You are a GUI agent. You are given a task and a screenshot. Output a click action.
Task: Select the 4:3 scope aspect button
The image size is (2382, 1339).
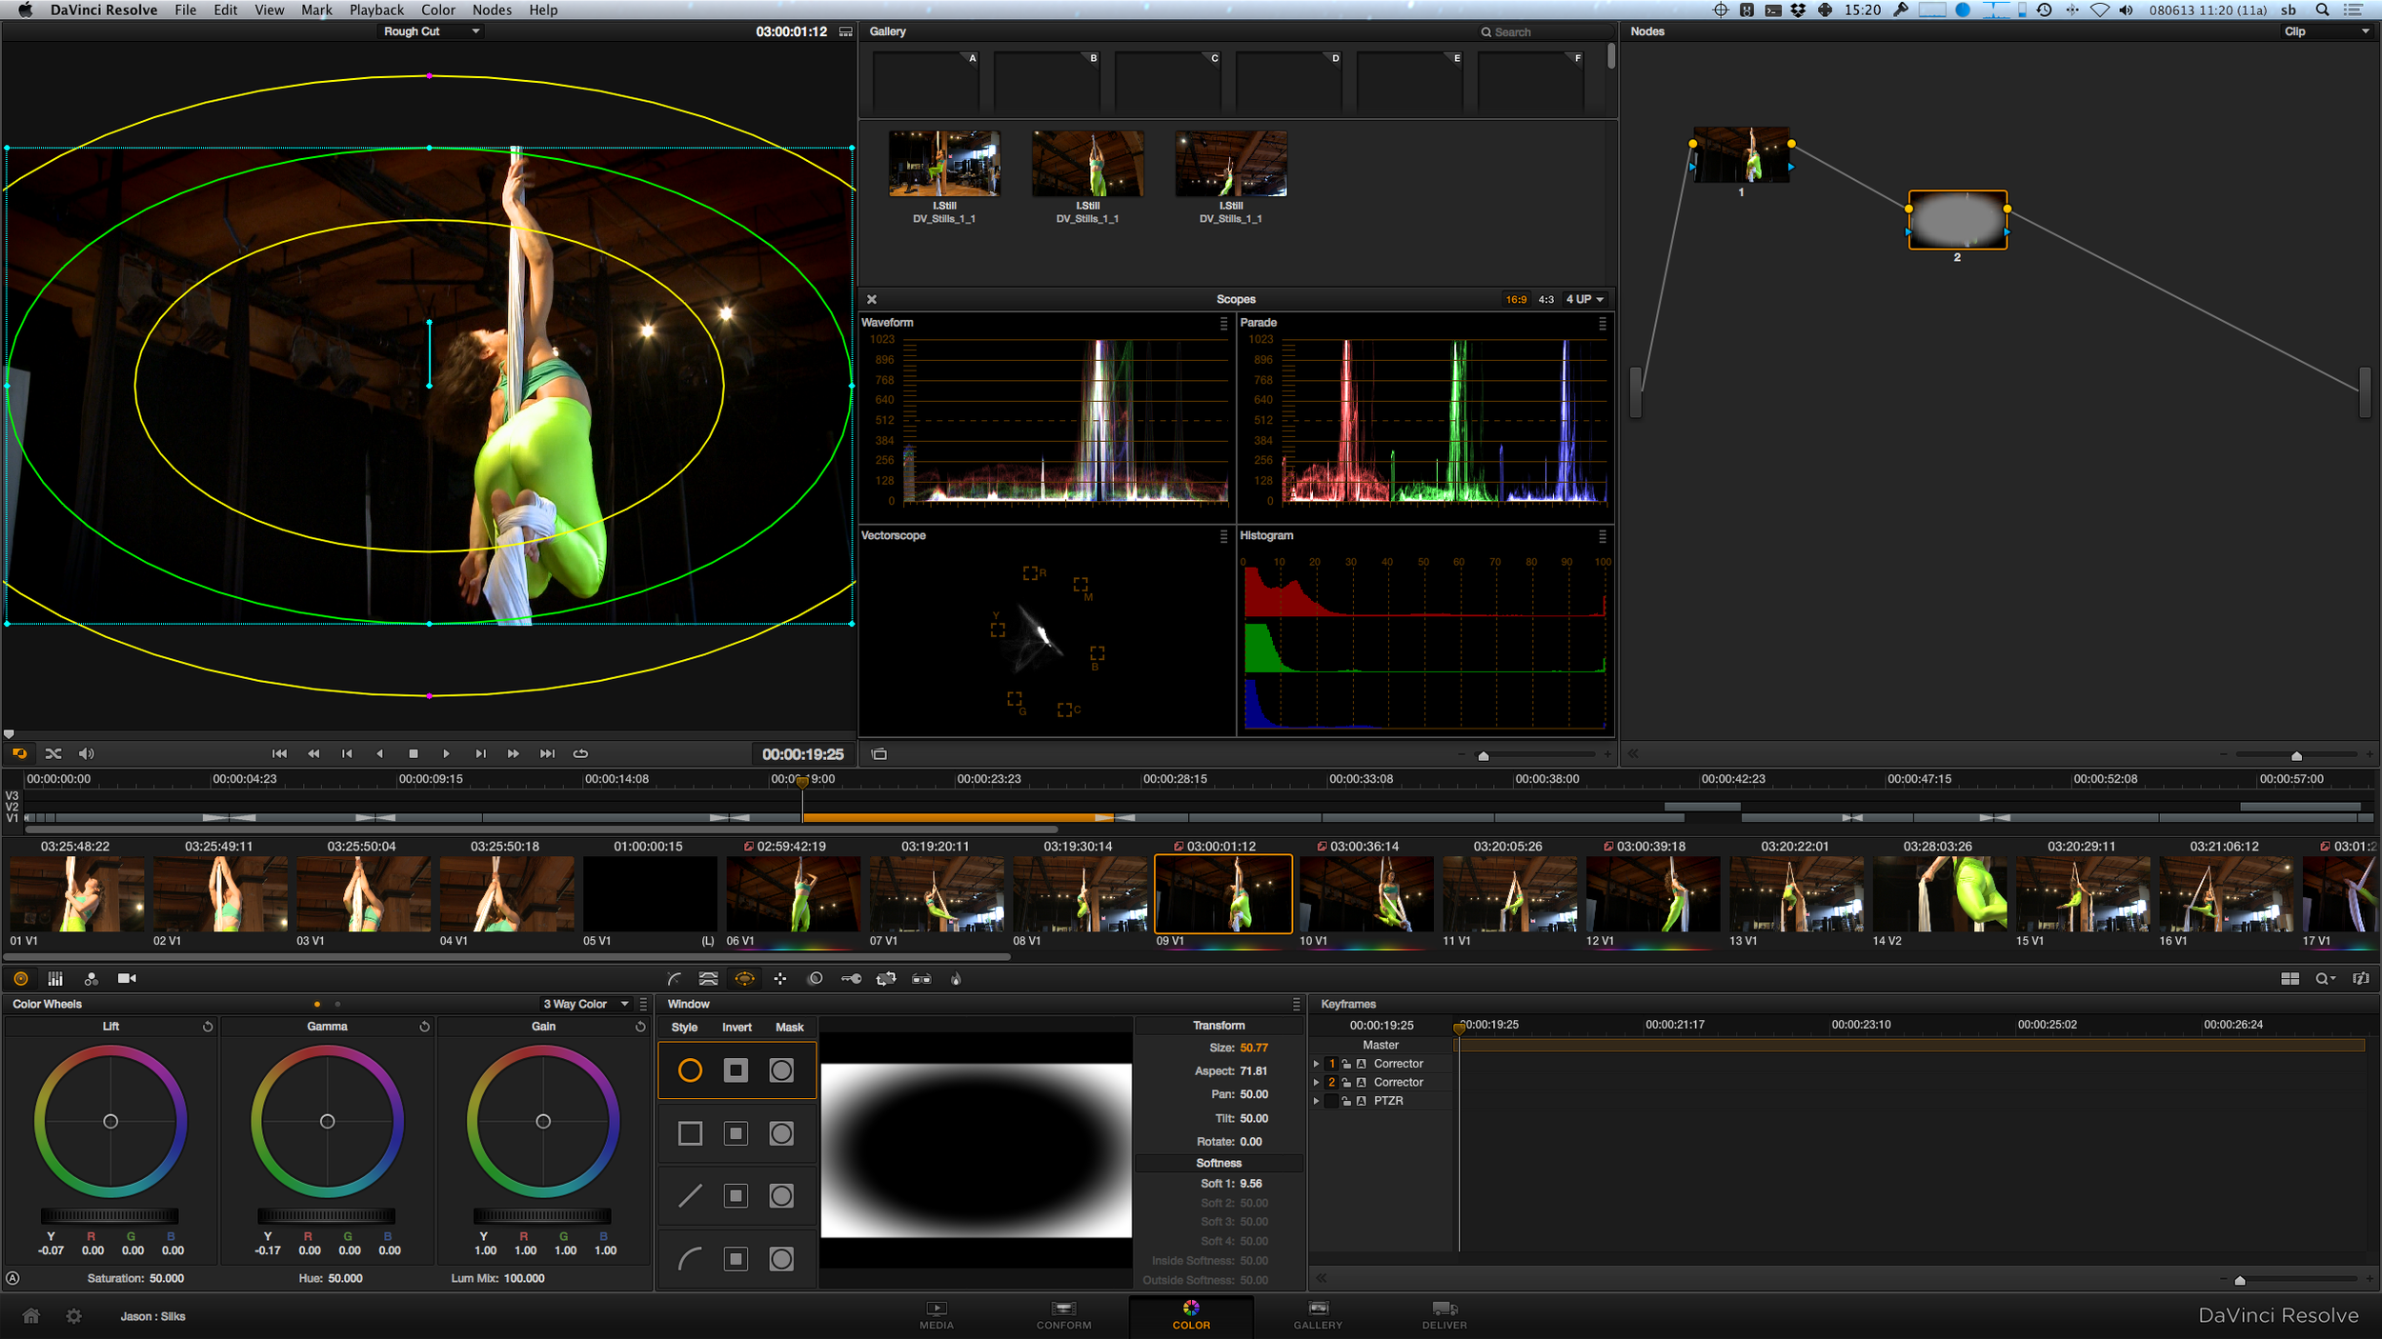coord(1545,299)
